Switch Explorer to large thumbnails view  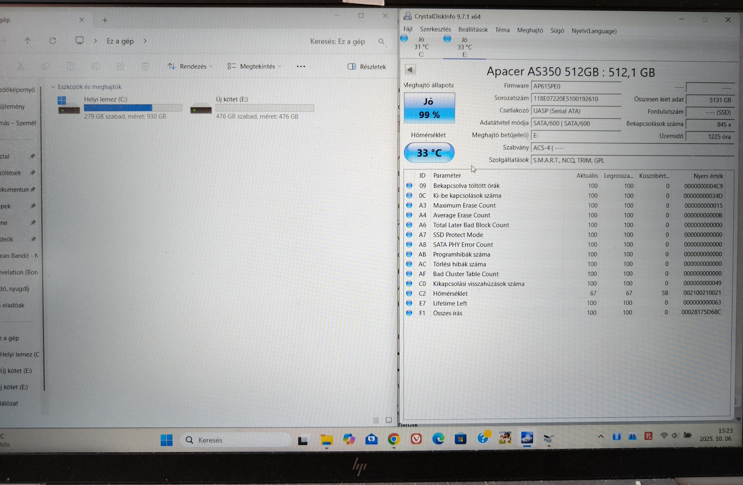click(389, 420)
